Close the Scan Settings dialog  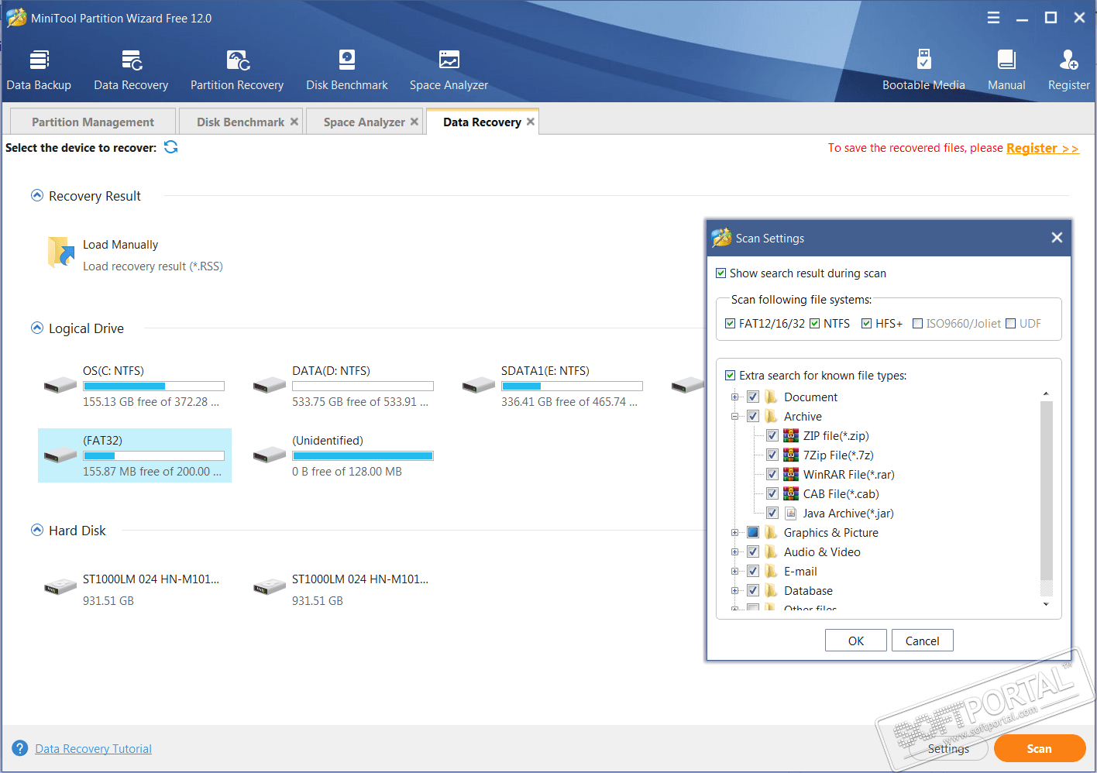(1057, 238)
